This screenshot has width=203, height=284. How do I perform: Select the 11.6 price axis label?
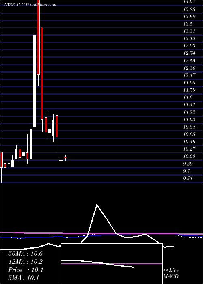coord(188,97)
